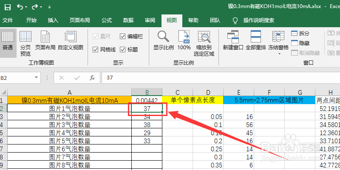Open the undo history dropdown arrow
Screen dimensions: 340x170
(26, 7)
